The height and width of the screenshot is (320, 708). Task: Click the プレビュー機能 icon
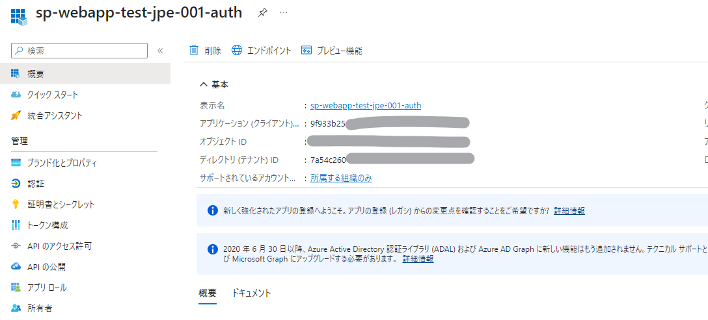pyautogui.click(x=306, y=50)
